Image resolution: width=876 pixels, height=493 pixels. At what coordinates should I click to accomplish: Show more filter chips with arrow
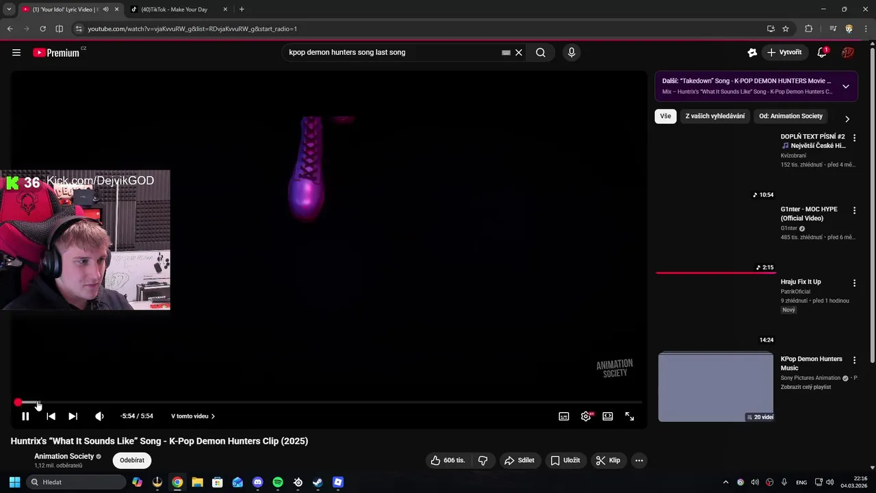click(x=847, y=119)
